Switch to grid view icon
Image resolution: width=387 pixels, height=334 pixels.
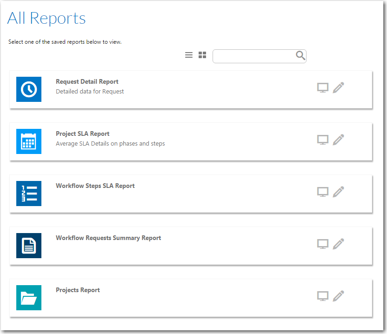pyautogui.click(x=202, y=55)
